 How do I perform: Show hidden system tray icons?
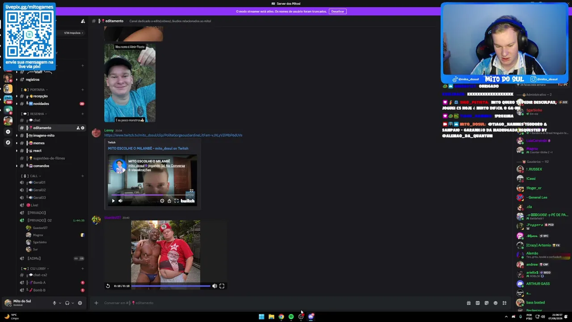[x=506, y=317]
